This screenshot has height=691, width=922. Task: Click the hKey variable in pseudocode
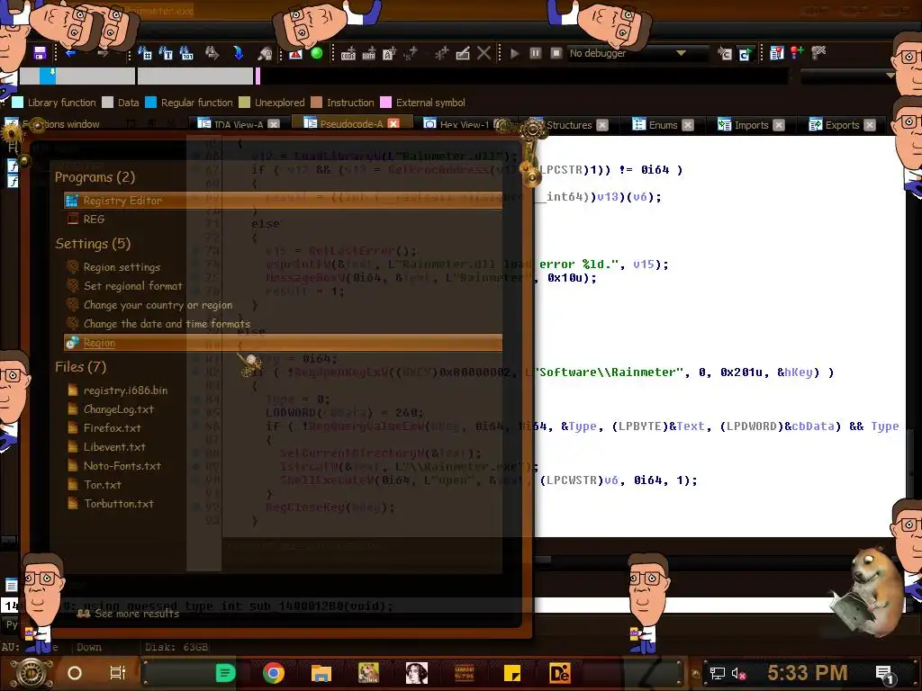799,372
